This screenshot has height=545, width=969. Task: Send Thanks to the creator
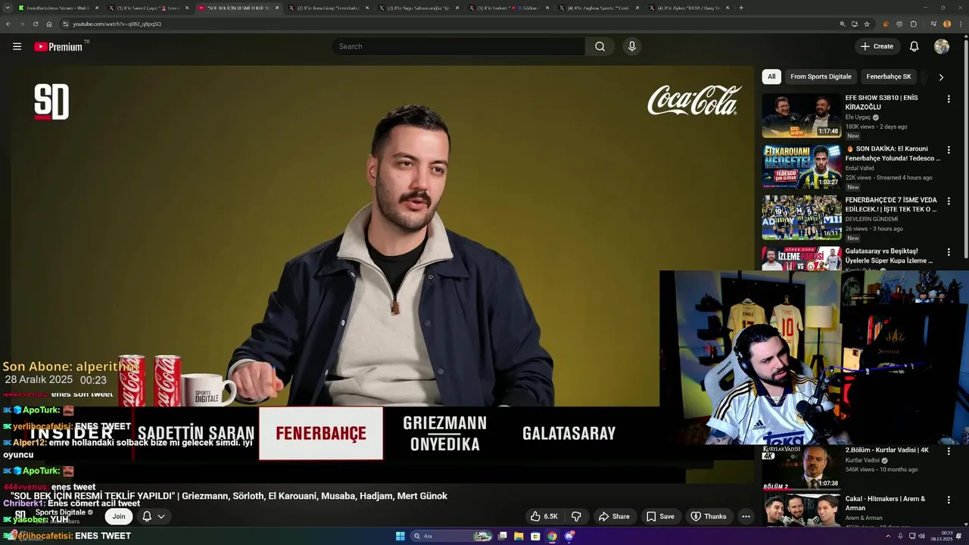(x=708, y=516)
